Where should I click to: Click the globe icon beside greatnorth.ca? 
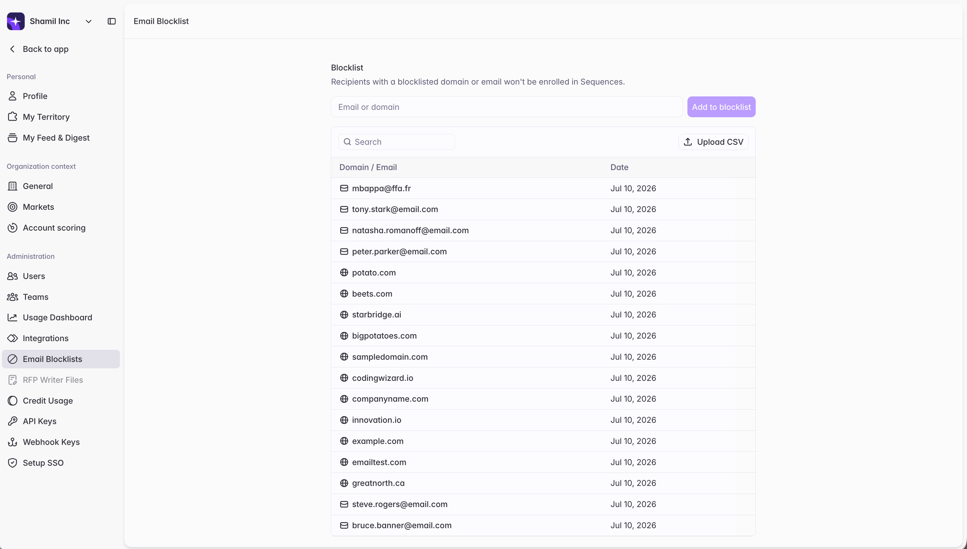coord(344,483)
